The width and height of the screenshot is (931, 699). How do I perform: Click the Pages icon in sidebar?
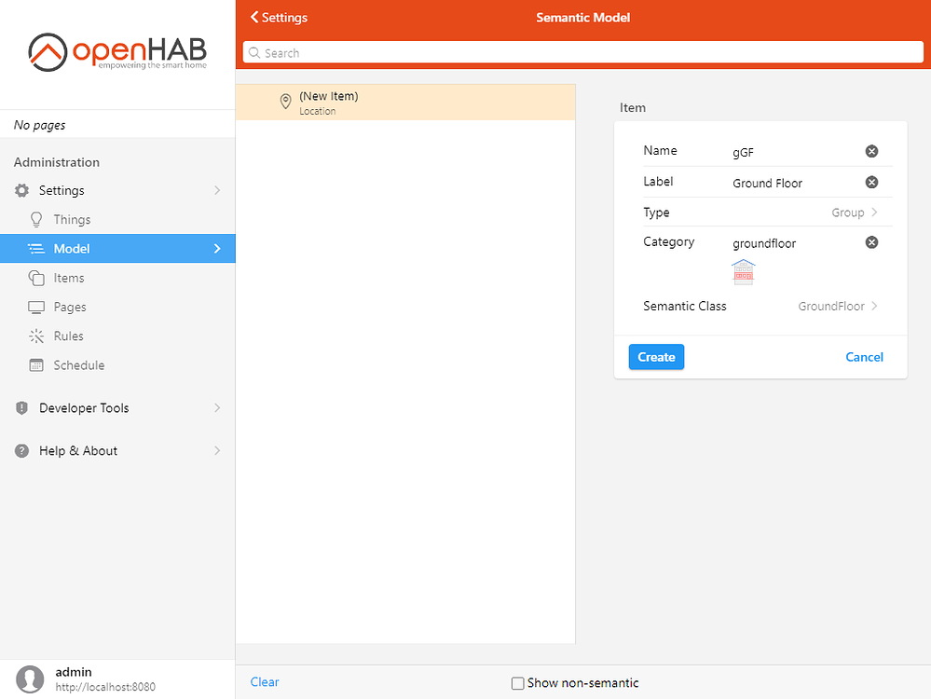[34, 307]
